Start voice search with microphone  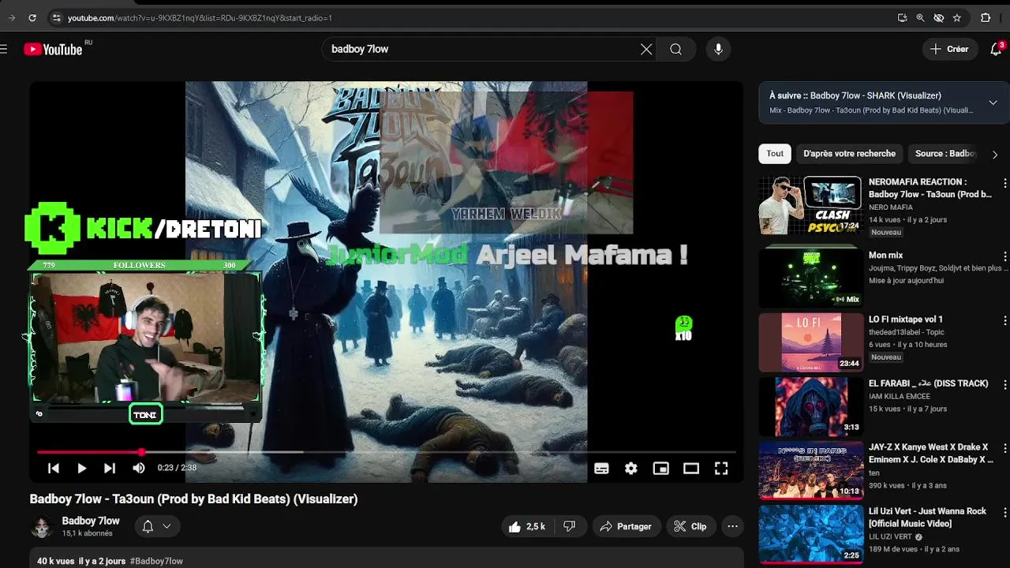tap(718, 49)
